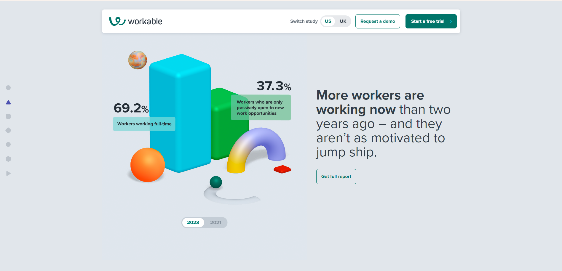Click the Workable logo

[x=136, y=21]
